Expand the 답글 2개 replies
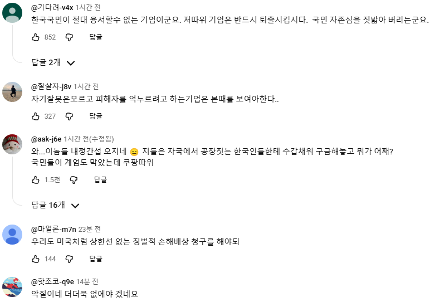This screenshot has width=439, height=302. [53, 62]
